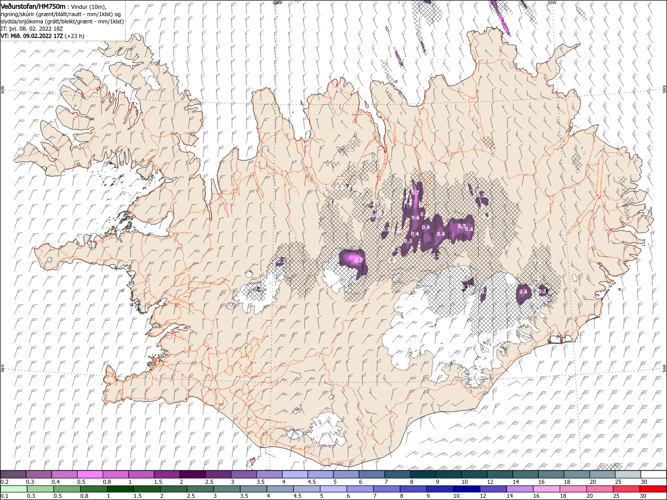Select the 0.2 dark mauve swatch in the upper legend row

point(13,474)
